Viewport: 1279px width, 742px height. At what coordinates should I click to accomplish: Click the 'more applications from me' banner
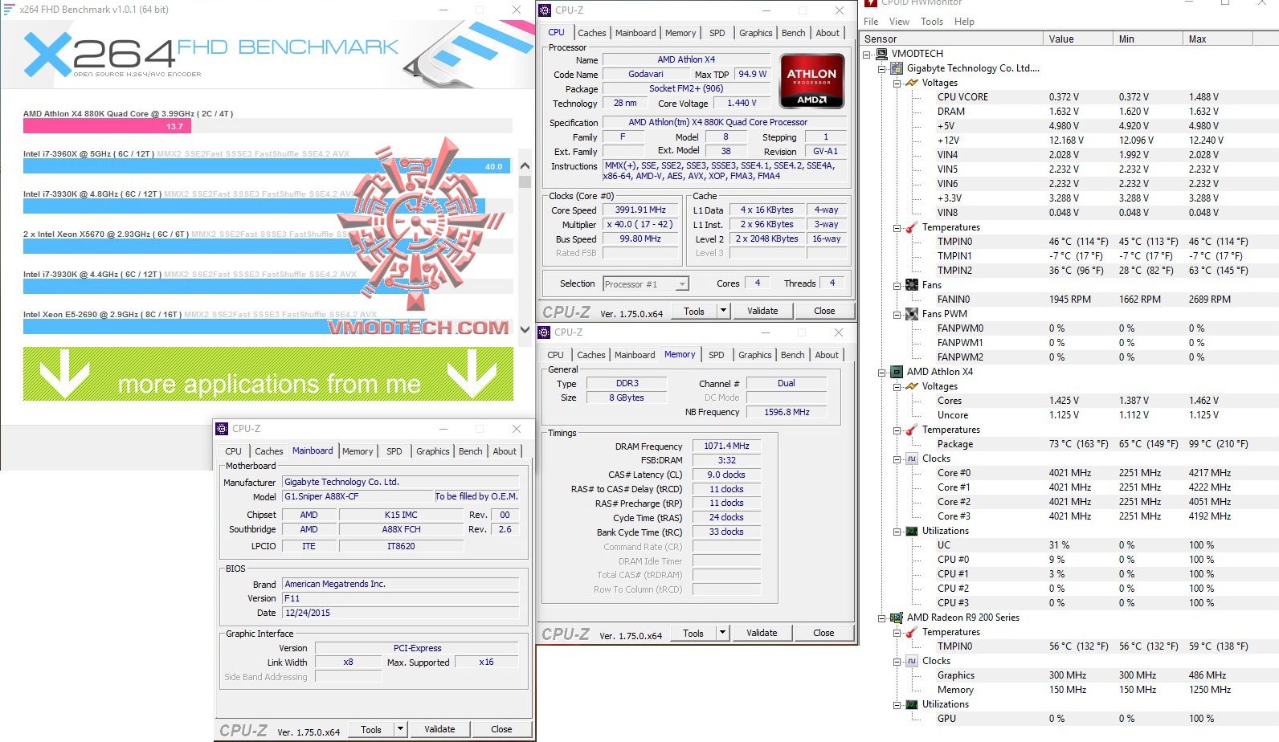(x=268, y=374)
